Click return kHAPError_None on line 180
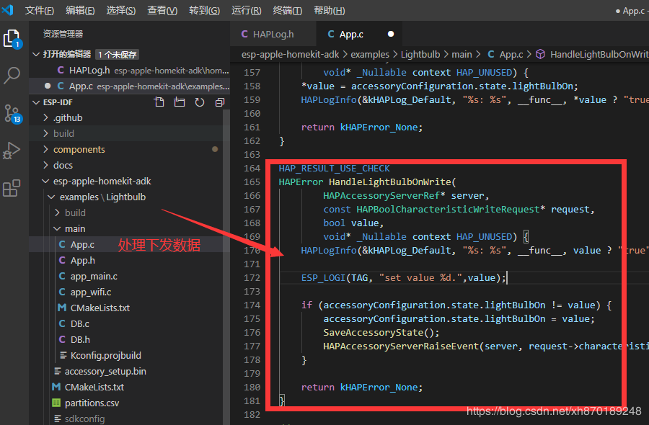The width and height of the screenshot is (649, 425). (362, 387)
